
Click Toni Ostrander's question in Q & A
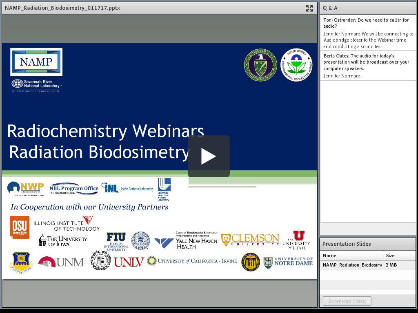click(366, 23)
